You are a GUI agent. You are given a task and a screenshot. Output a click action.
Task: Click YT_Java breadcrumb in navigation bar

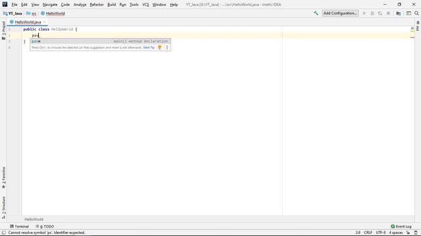[x=12, y=13]
